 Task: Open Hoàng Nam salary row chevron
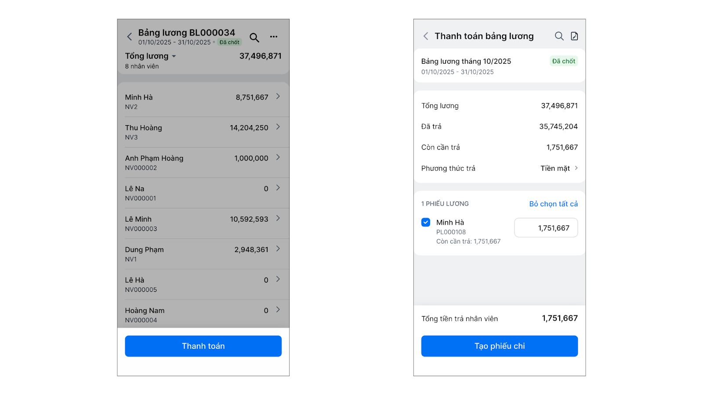tap(278, 310)
